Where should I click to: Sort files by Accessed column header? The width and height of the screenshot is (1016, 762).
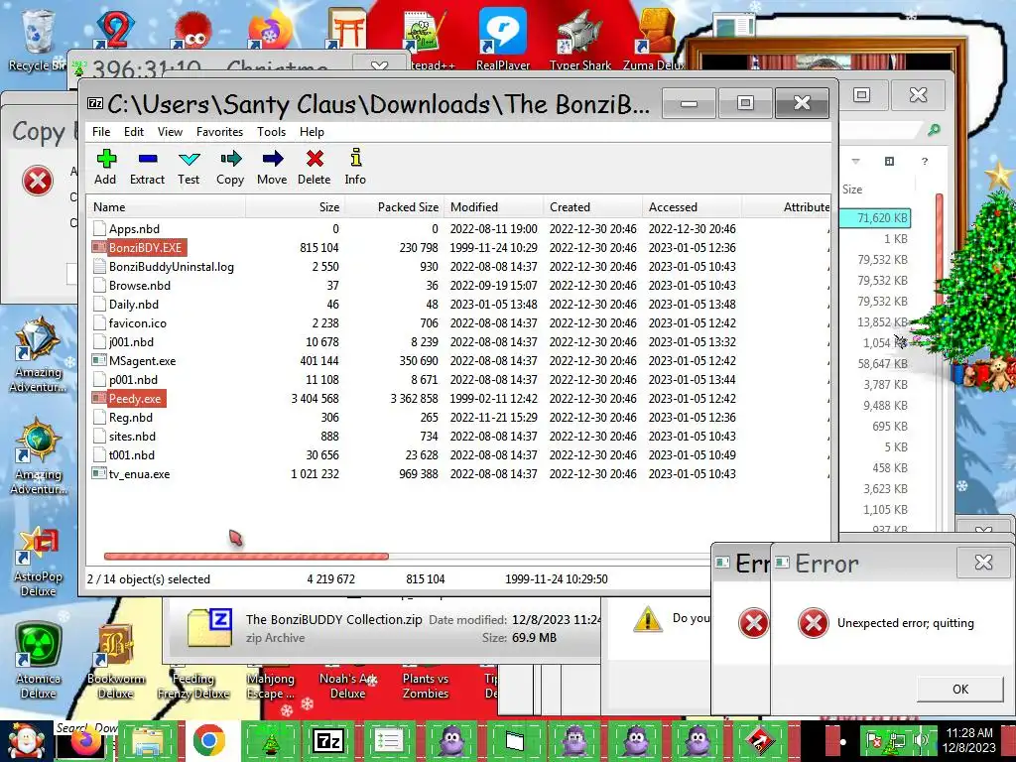[692, 207]
